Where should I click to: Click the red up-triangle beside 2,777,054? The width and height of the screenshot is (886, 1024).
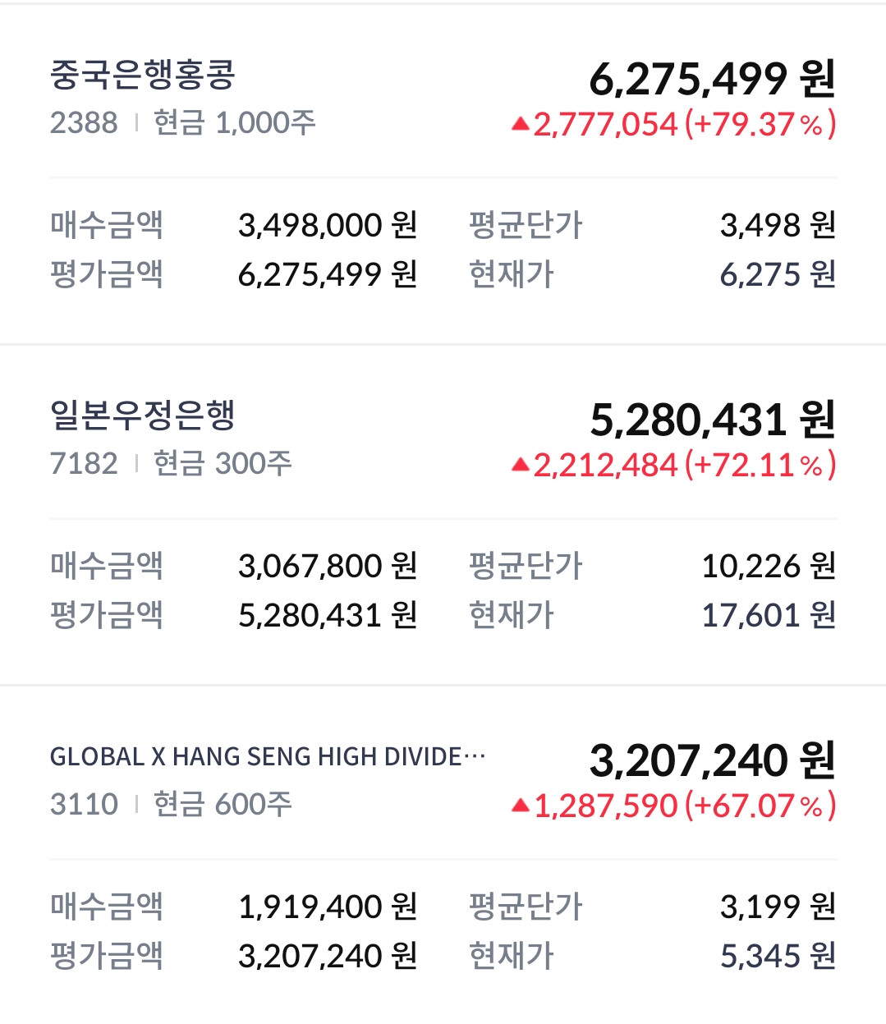coord(520,125)
